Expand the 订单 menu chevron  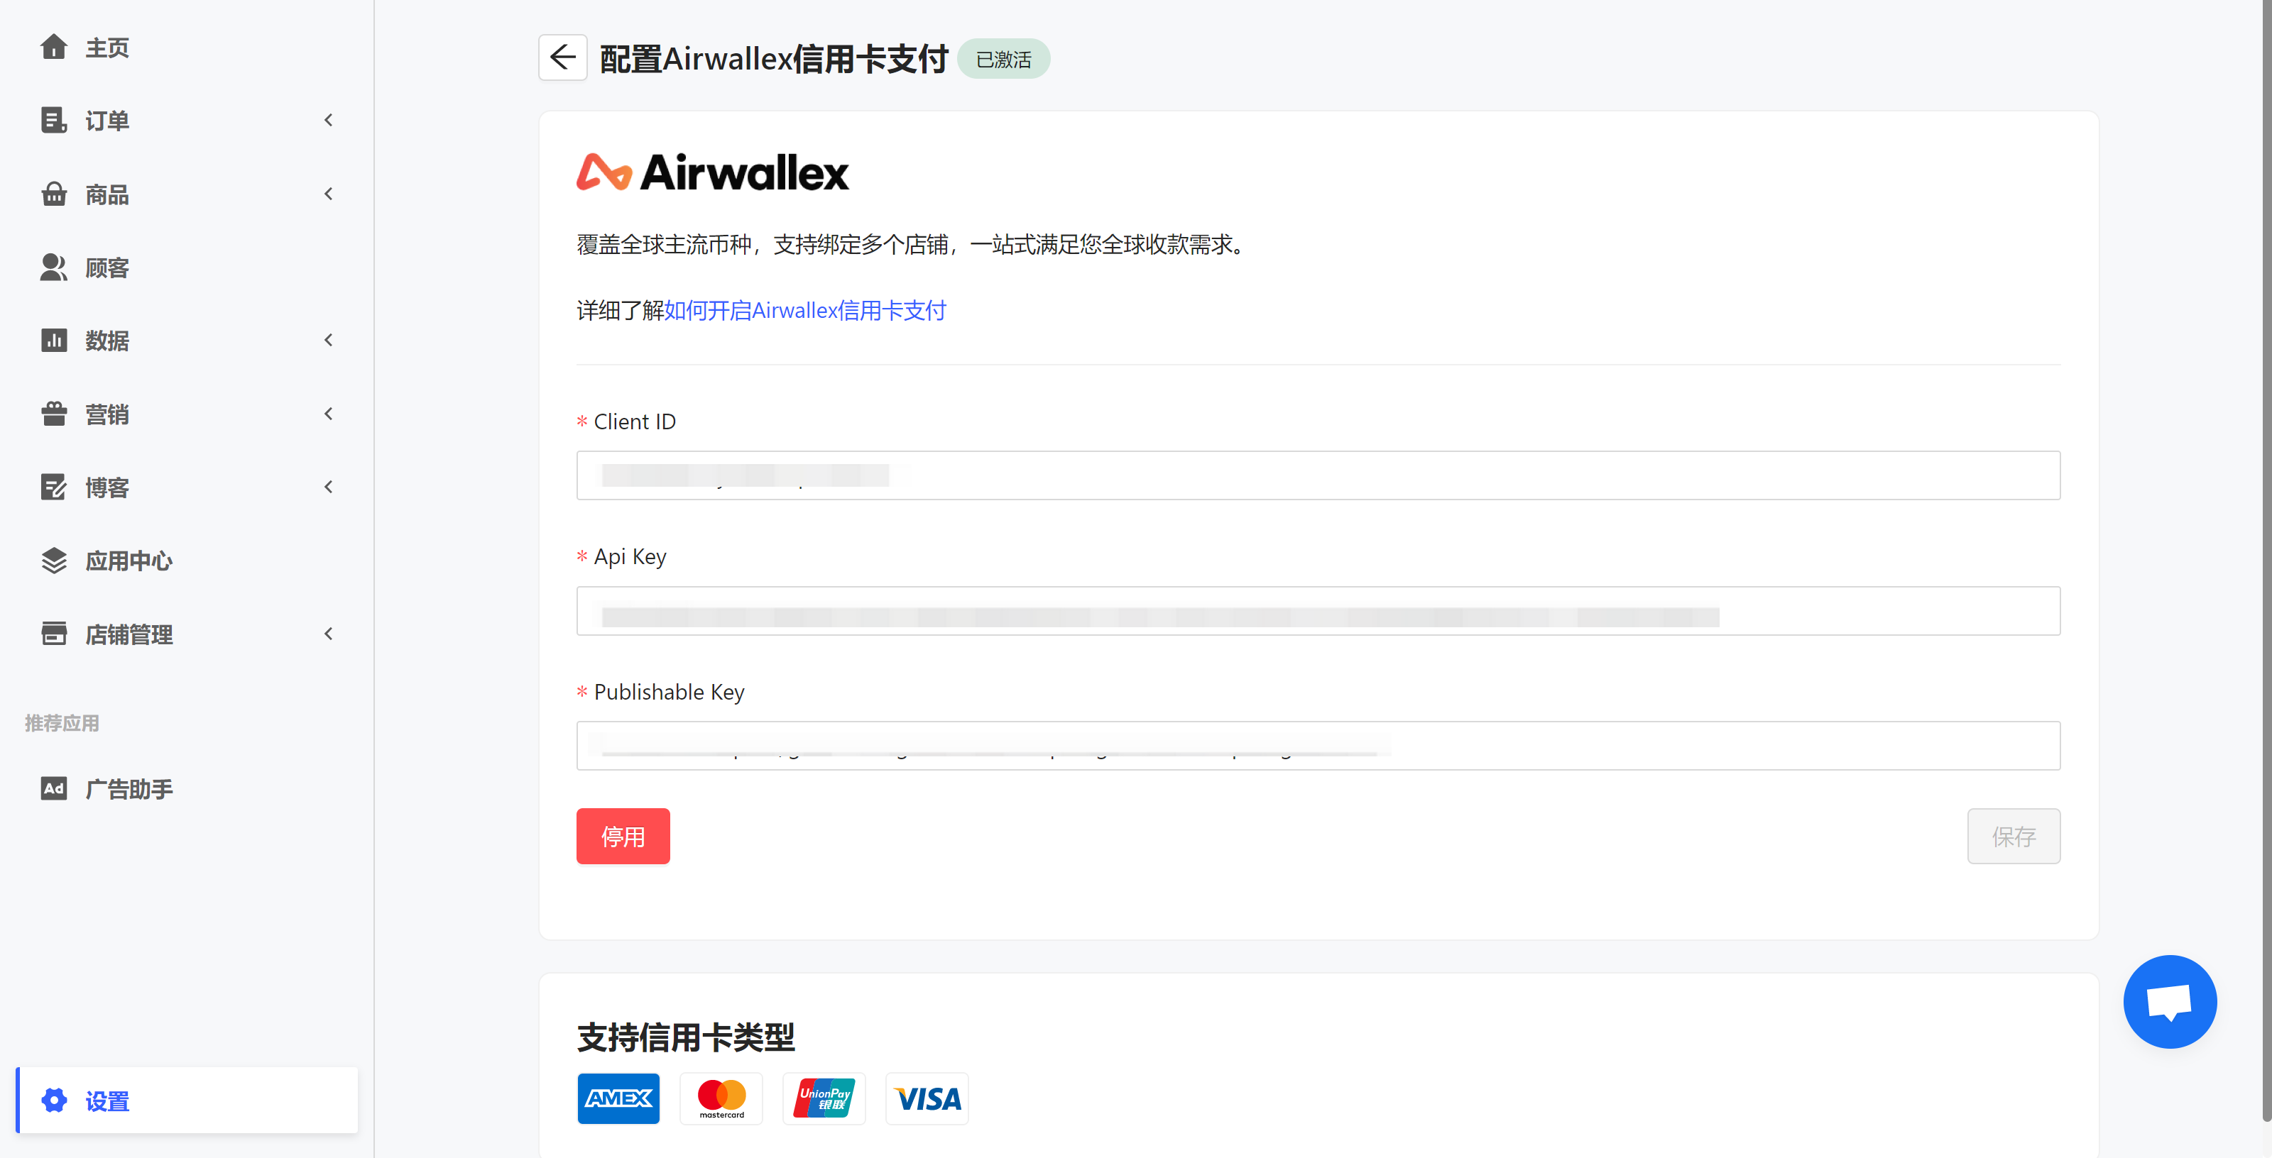tap(328, 120)
